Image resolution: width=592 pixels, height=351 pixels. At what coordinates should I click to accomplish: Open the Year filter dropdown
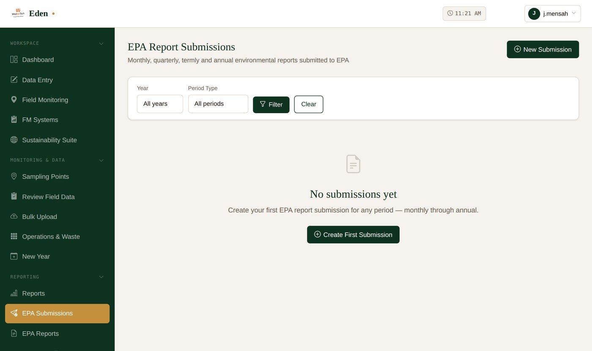(160, 104)
